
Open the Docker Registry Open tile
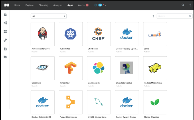(x=127, y=34)
